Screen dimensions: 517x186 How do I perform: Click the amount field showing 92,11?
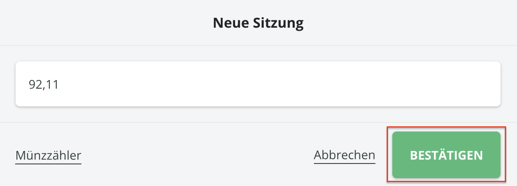point(258,84)
